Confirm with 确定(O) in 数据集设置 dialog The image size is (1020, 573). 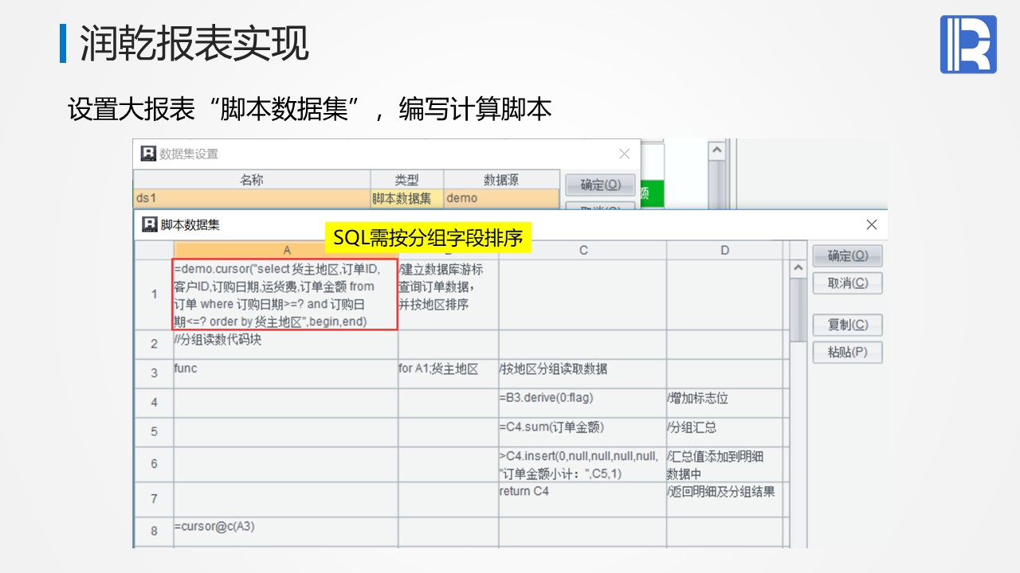(600, 185)
